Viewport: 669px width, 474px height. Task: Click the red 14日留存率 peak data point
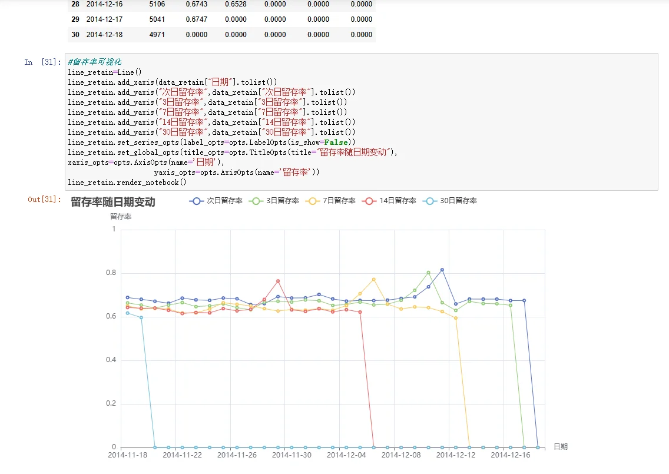278,281
